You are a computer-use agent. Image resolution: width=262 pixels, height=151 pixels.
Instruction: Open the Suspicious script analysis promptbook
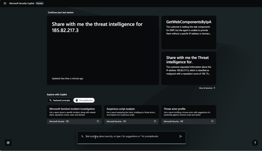[x=131, y=115]
